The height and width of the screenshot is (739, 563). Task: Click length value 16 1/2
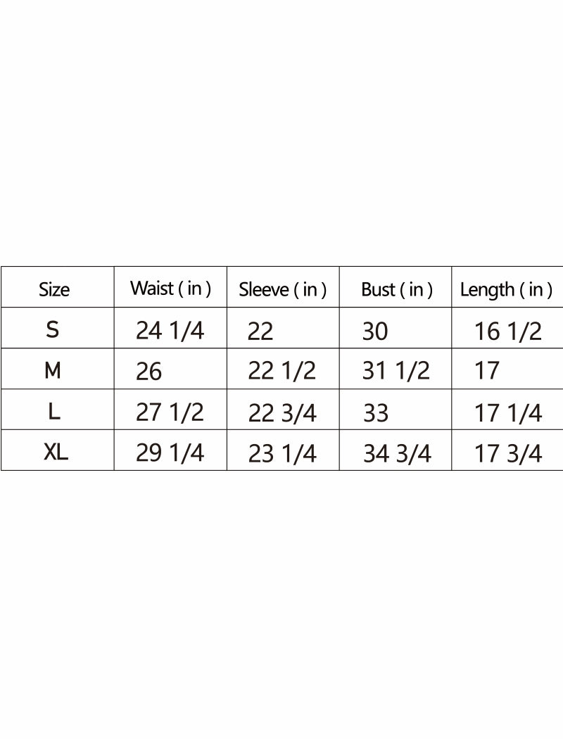click(508, 331)
